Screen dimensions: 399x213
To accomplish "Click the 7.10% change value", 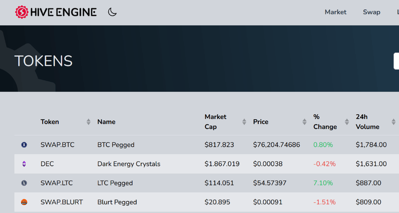I will [x=323, y=183].
